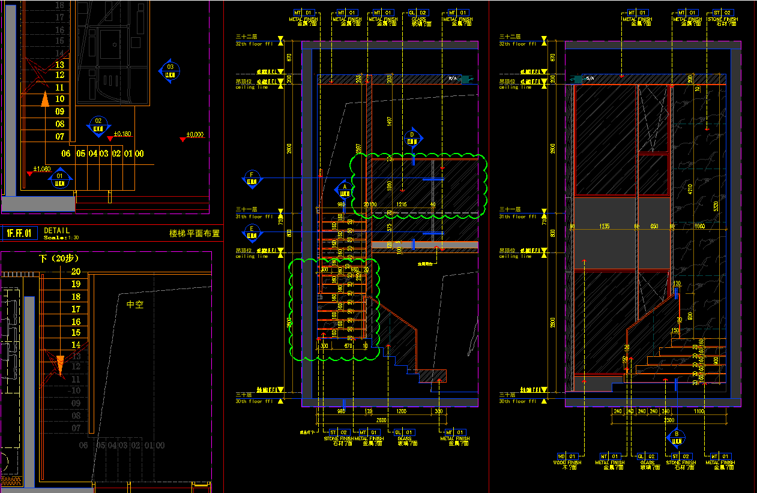This screenshot has height=493, width=757.
Task: Select the 中空 void label
Action: pyautogui.click(x=135, y=305)
